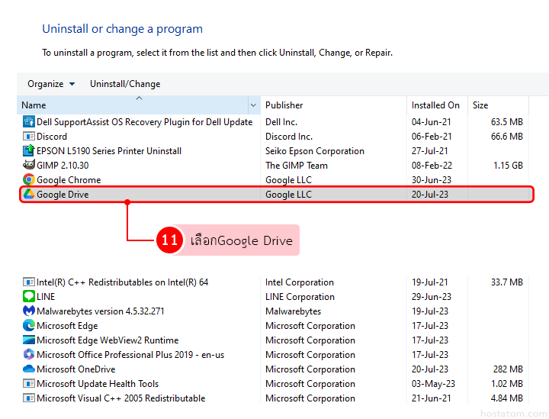Select the Microsoft OneDrive program name
Image resolution: width=549 pixels, height=419 pixels.
pos(76,369)
